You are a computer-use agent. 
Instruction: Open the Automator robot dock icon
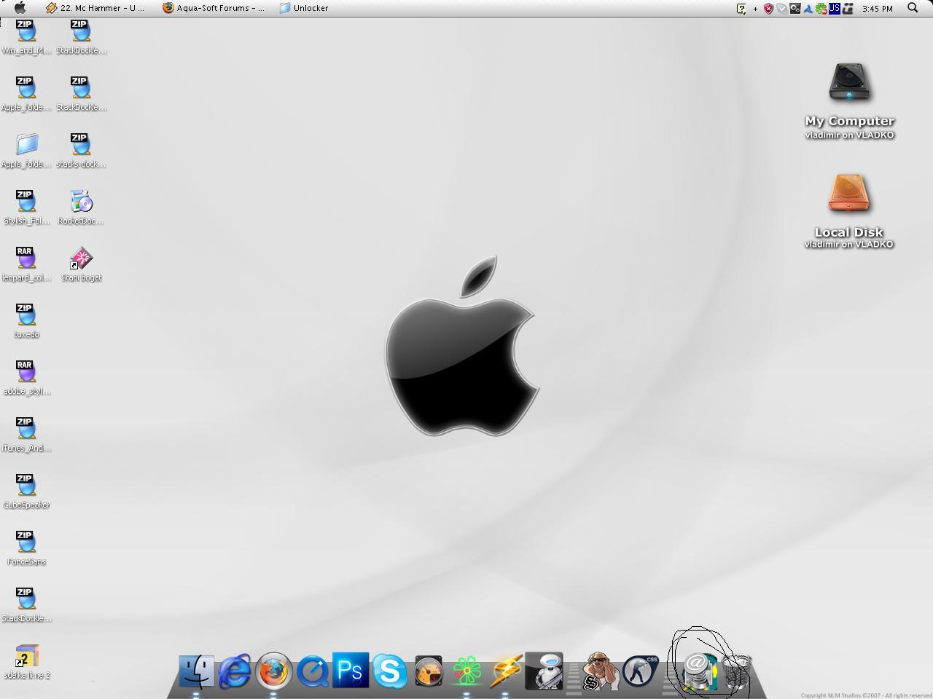(544, 671)
